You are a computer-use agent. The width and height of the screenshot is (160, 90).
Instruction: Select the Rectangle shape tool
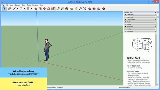28,9
